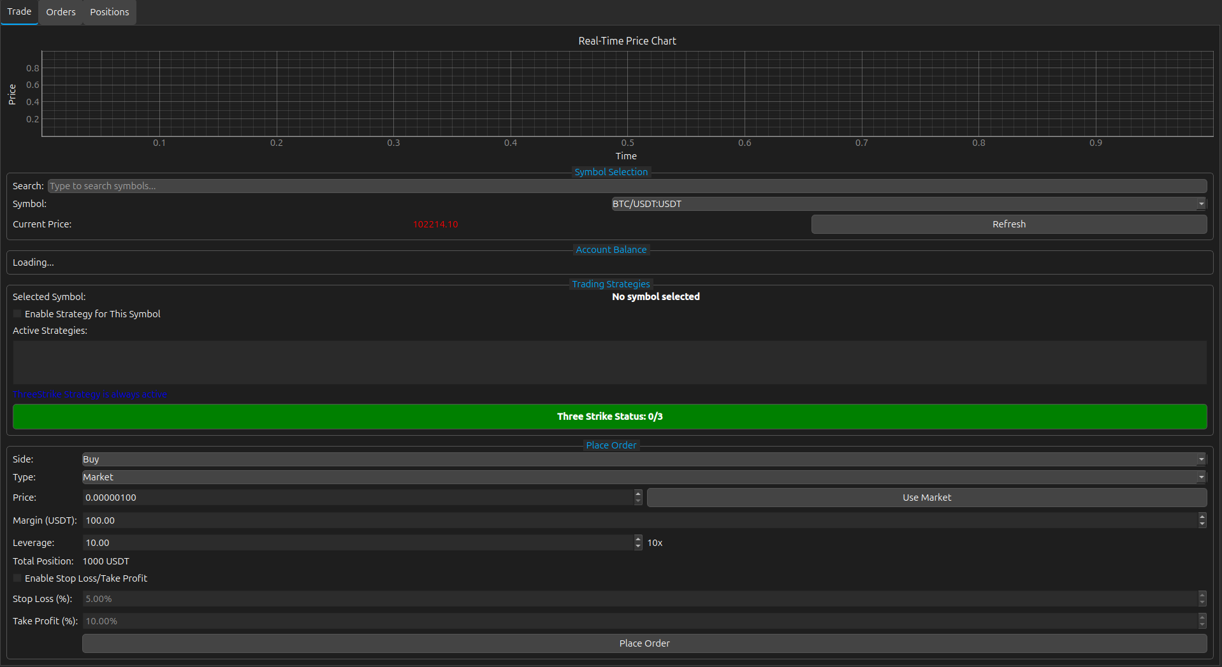Viewport: 1222px width, 667px height.
Task: Submit with the Place Order button
Action: pyautogui.click(x=644, y=643)
